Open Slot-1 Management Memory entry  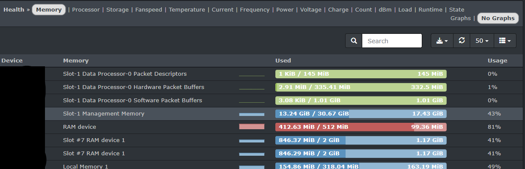click(x=104, y=113)
